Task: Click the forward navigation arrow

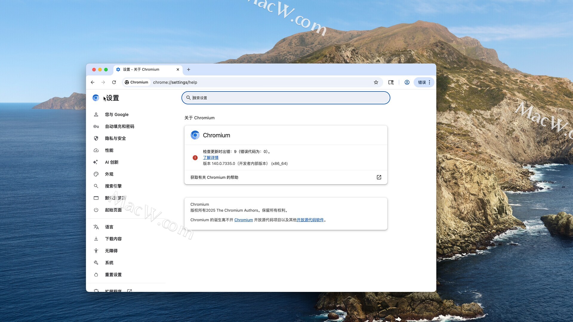Action: pos(103,82)
